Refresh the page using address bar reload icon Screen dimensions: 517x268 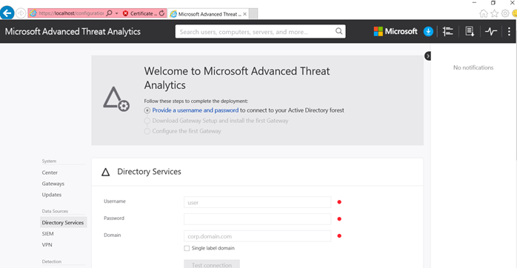[161, 13]
